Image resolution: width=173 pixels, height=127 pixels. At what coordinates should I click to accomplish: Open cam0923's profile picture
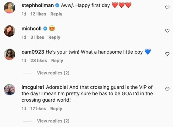9,54
